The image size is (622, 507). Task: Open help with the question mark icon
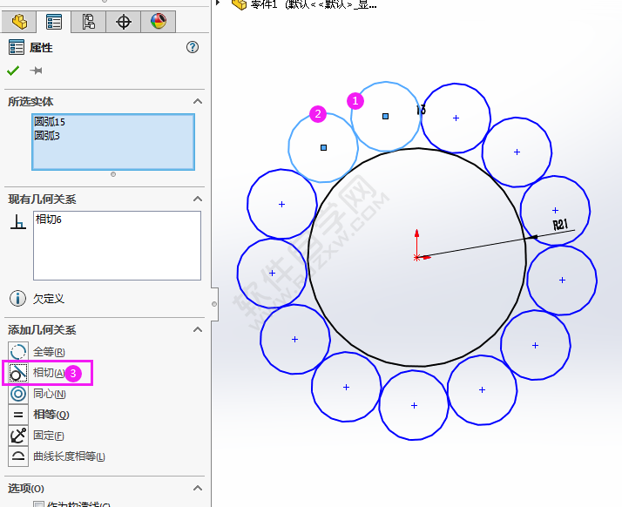(x=193, y=48)
